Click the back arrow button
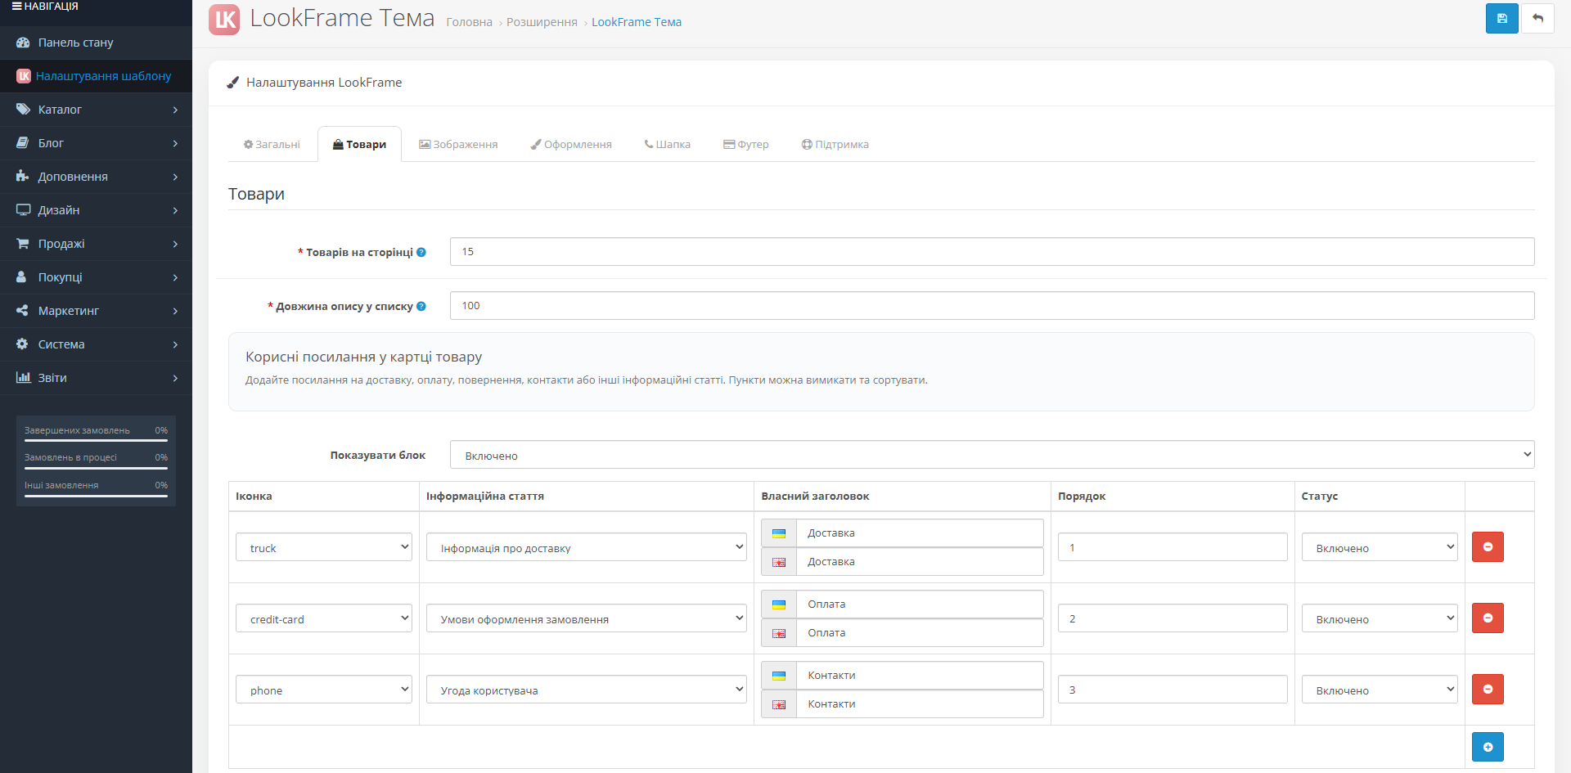The height and width of the screenshot is (773, 1571). click(1537, 18)
